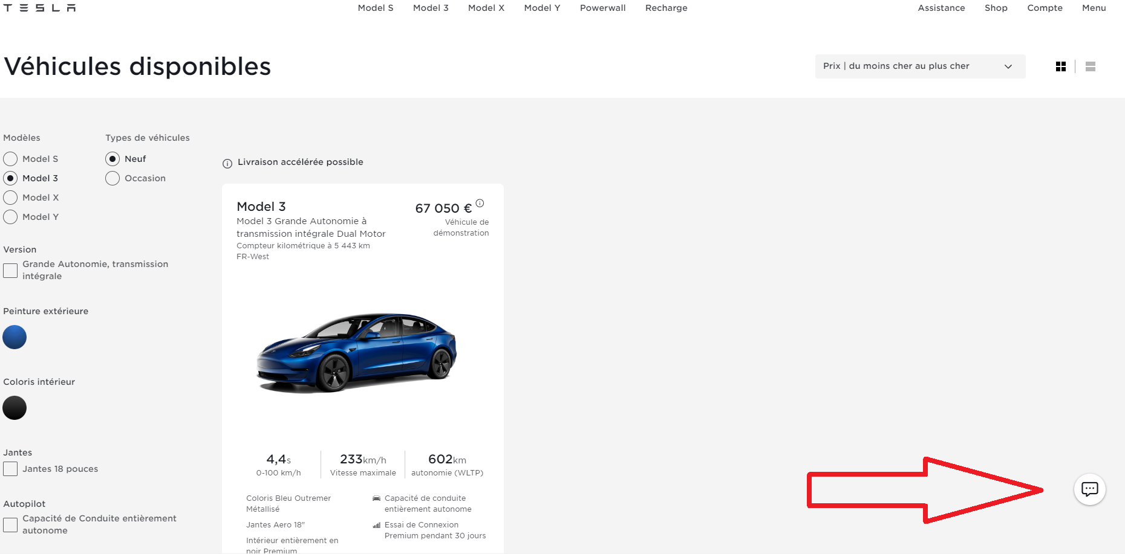The width and height of the screenshot is (1125, 554).
Task: Click 'Jantes Aero 18"' feature text
Action: pos(275,525)
